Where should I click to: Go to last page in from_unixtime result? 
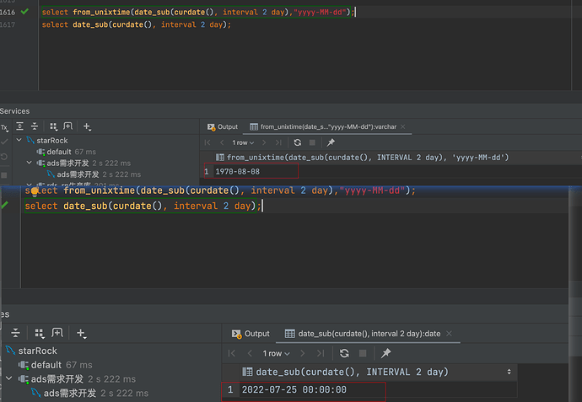pos(278,142)
